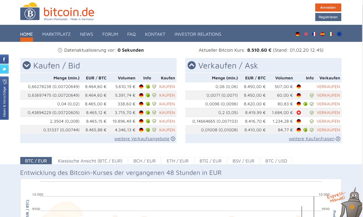The width and height of the screenshot is (363, 217).
Task: Switch to the BTG / EUR tab
Action: [x=210, y=161]
